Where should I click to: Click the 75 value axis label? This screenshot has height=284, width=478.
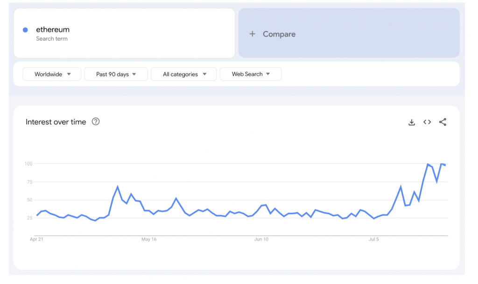29,182
